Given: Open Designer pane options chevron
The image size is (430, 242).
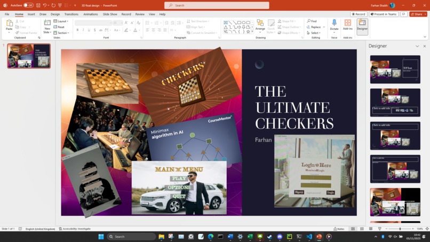Looking at the screenshot, I should tap(417, 46).
